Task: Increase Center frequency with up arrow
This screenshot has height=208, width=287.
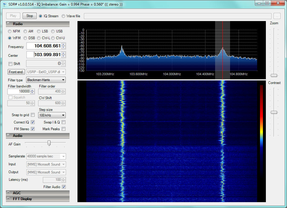Action: (63, 53)
